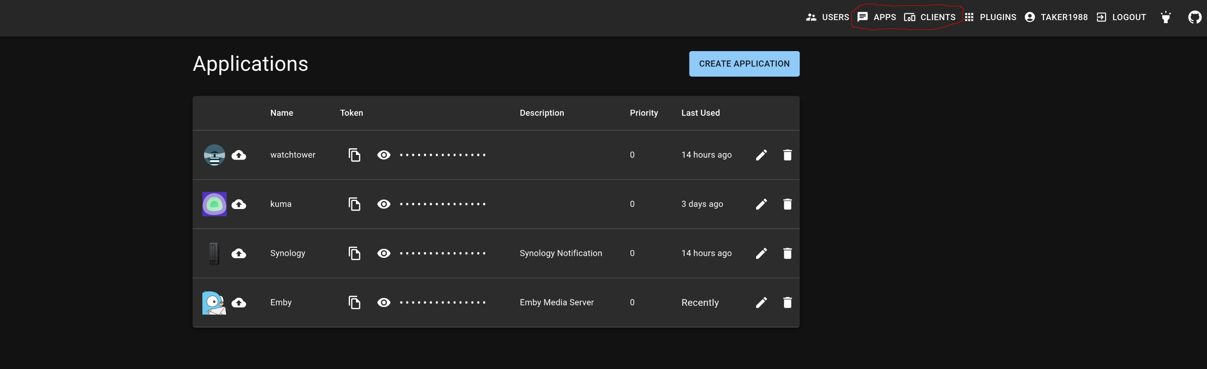Click the Synology application thumbnail image
The width and height of the screenshot is (1207, 369).
pyautogui.click(x=214, y=253)
